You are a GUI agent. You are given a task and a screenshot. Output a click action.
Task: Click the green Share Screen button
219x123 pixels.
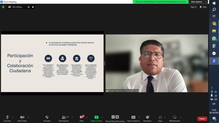tap(96, 118)
